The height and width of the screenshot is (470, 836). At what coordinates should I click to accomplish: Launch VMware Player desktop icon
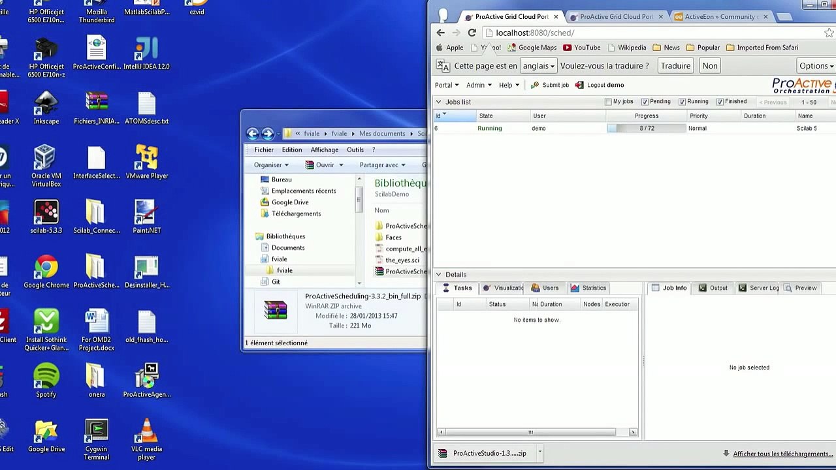pyautogui.click(x=147, y=163)
